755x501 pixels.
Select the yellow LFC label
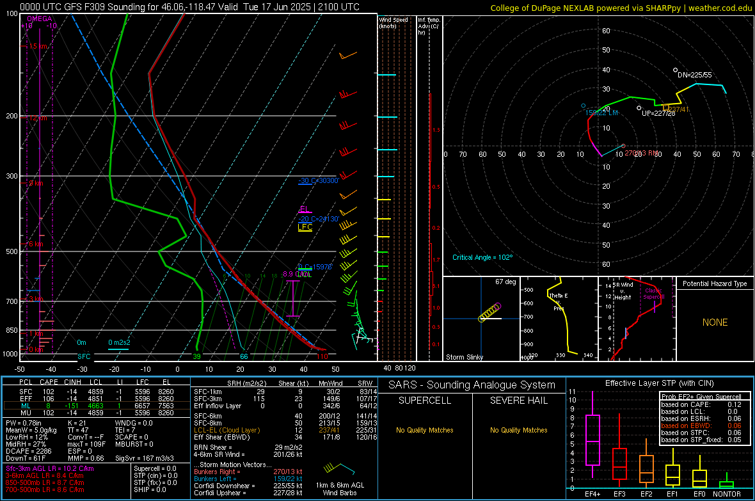point(305,227)
